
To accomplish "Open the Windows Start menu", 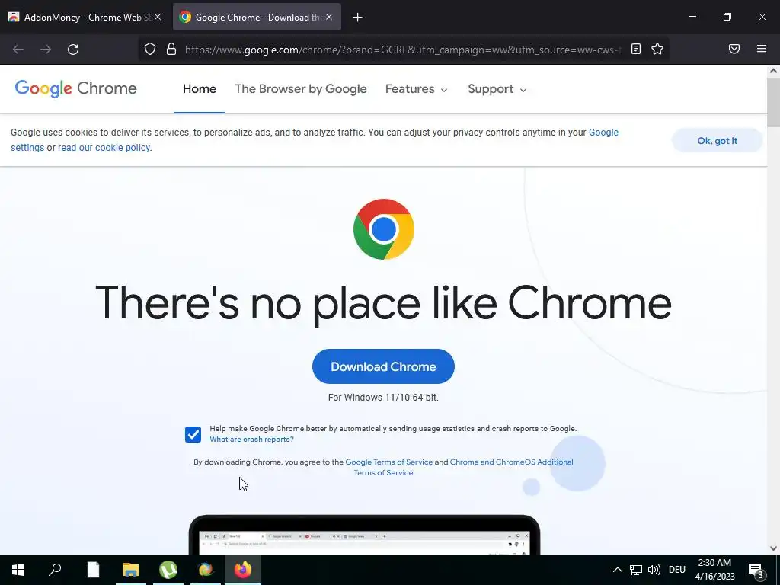I will [x=18, y=570].
